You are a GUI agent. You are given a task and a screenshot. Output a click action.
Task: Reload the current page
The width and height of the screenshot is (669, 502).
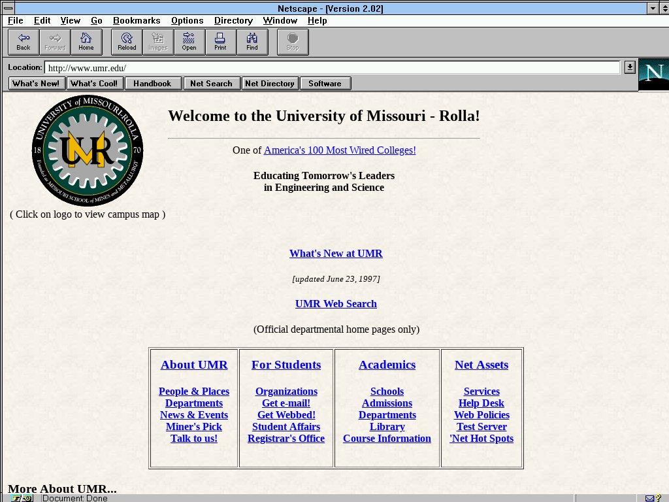127,42
